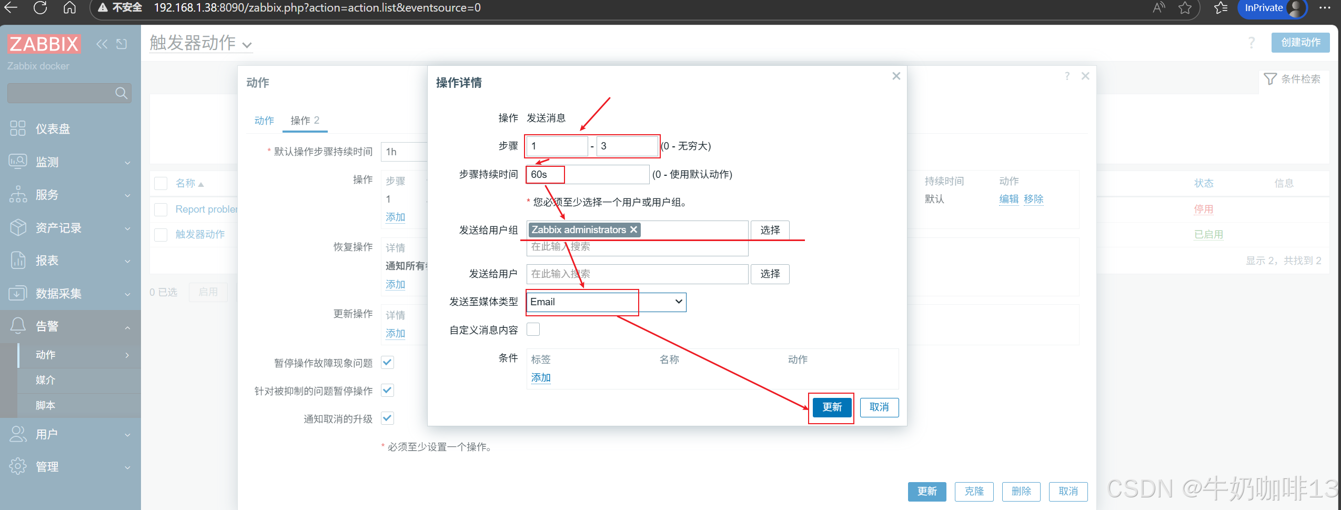Image resolution: width=1341 pixels, height=510 pixels.
Task: Click 更新 in 操作详情 dialog
Action: (832, 407)
